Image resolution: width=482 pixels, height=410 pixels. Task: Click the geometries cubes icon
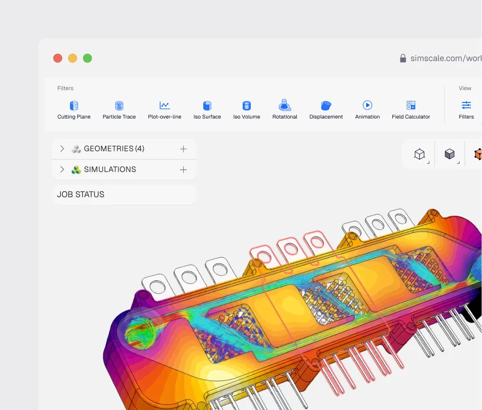(x=76, y=149)
